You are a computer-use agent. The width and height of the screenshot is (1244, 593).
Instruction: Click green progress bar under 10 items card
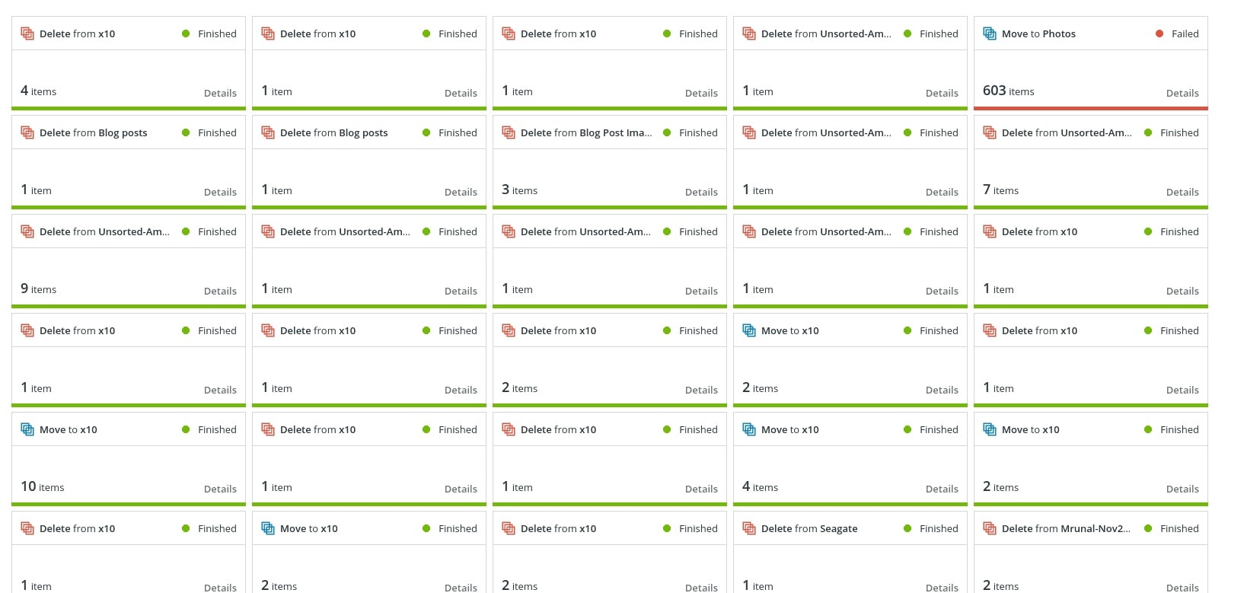[x=129, y=504]
